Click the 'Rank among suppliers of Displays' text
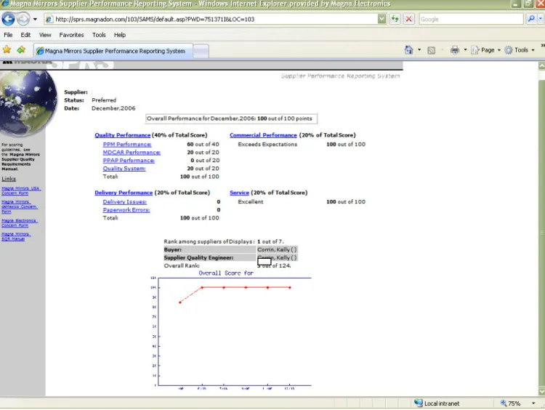Viewport: 545px width, 410px height. (x=209, y=241)
